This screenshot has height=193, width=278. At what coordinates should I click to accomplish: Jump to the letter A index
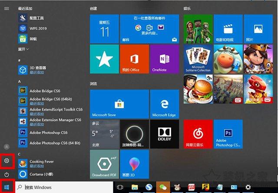pos(19,82)
